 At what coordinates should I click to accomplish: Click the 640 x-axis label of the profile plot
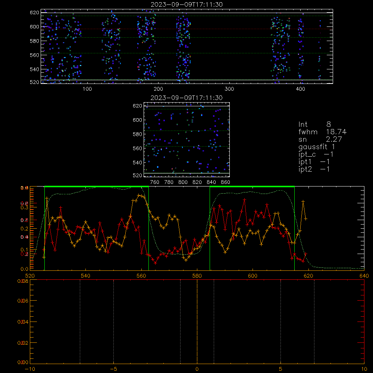(364, 276)
